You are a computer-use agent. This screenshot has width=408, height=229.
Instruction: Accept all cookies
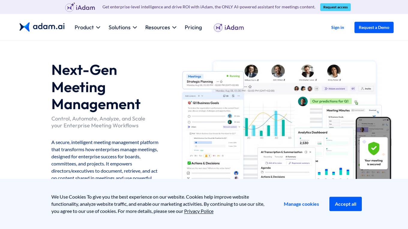[345, 204]
